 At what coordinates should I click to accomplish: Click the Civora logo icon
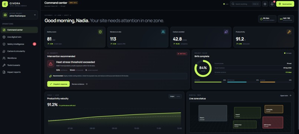pyautogui.click(x=5, y=4)
